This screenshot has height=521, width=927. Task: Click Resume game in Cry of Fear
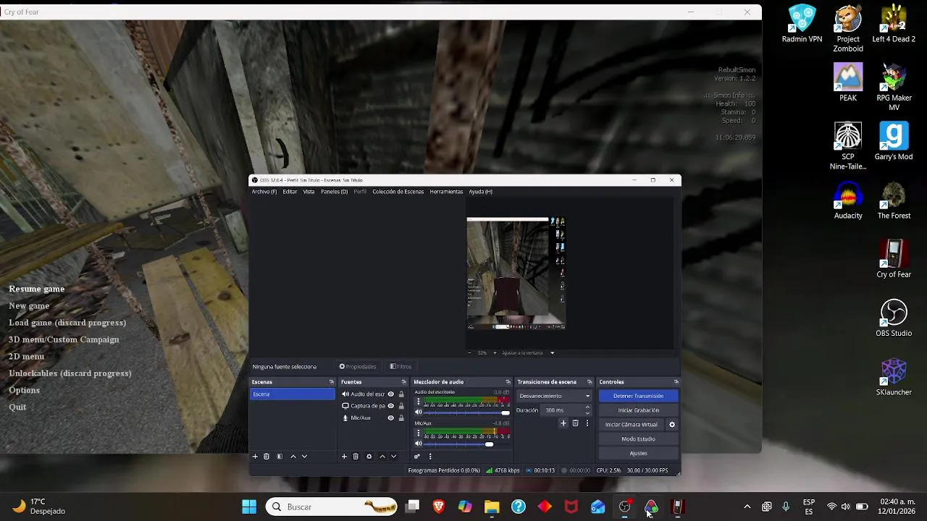(x=37, y=289)
